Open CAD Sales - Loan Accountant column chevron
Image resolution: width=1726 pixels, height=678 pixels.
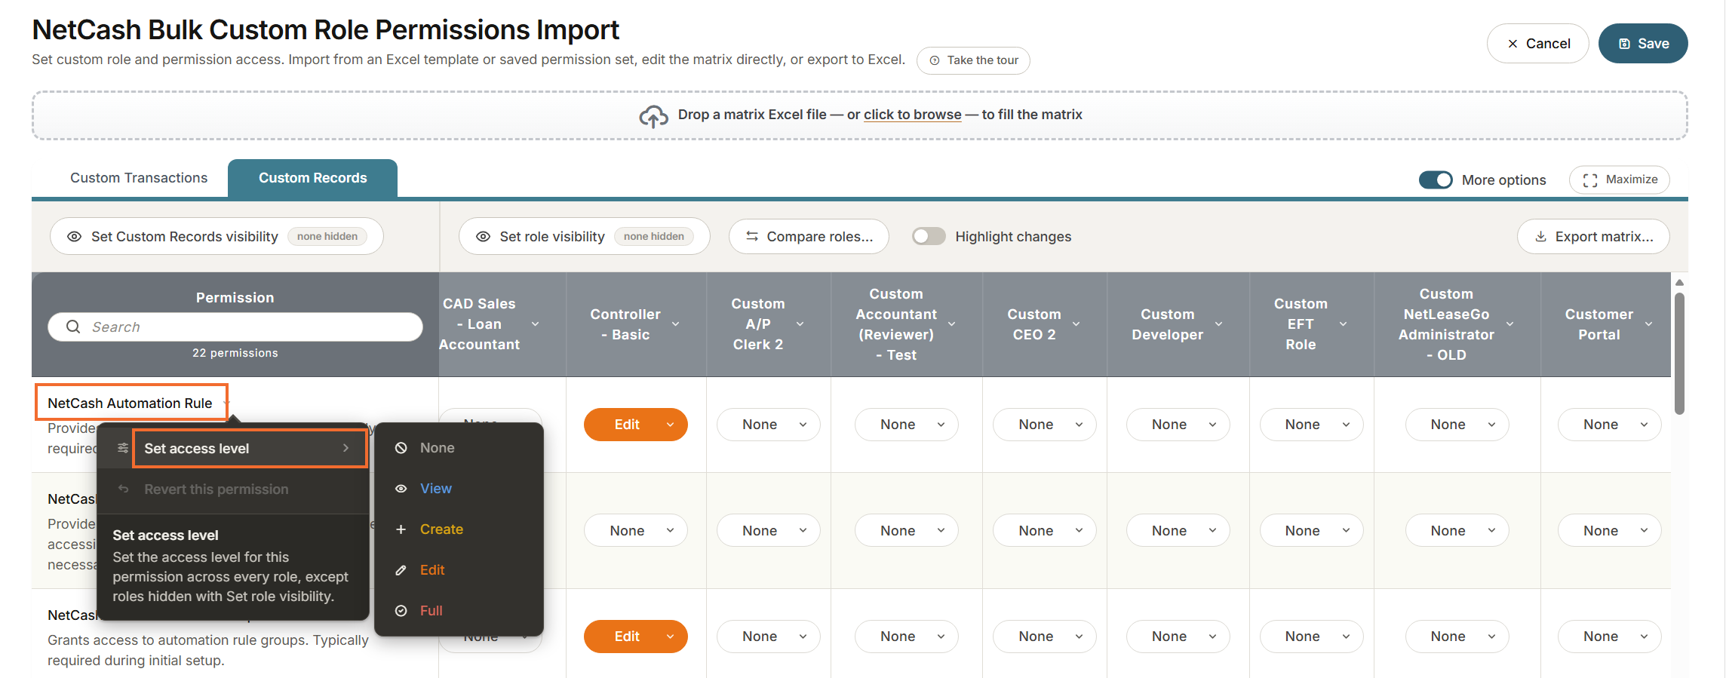click(x=536, y=324)
